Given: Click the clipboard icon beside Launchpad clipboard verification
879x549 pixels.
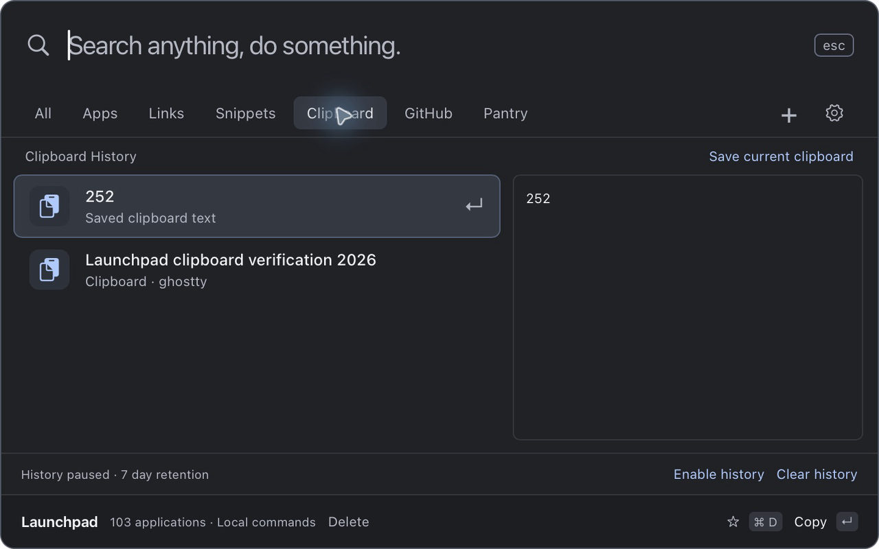Looking at the screenshot, I should [x=49, y=270].
